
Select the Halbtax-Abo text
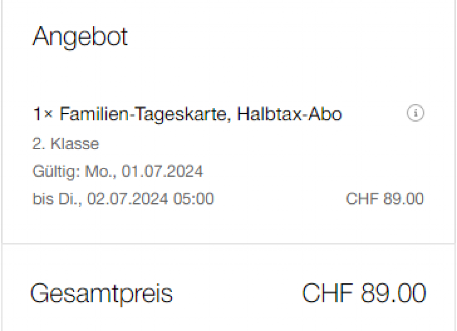(x=290, y=115)
